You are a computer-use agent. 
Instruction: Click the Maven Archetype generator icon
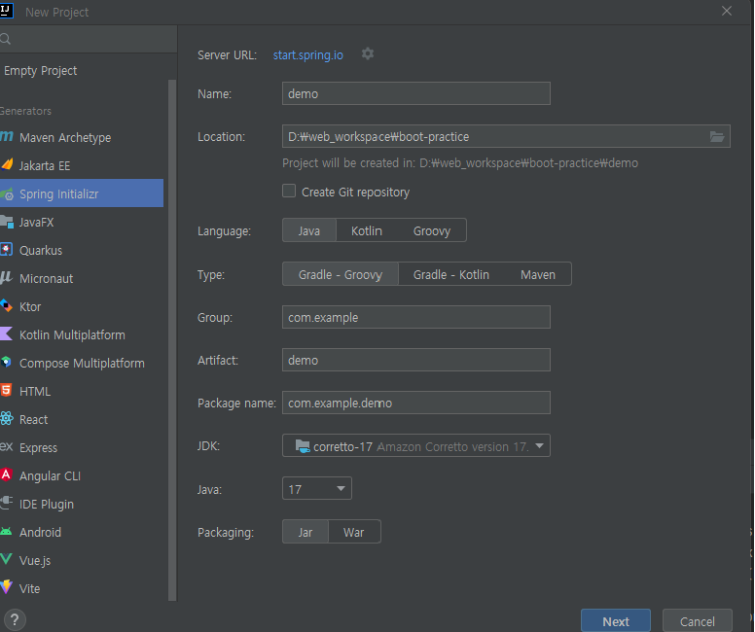pos(7,137)
